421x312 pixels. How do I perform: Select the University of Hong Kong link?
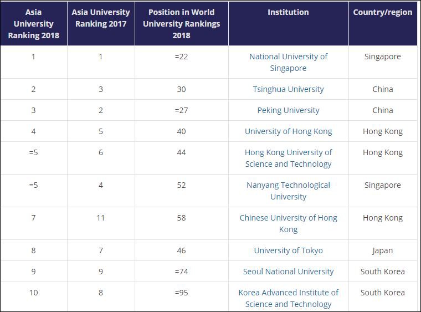coord(288,131)
